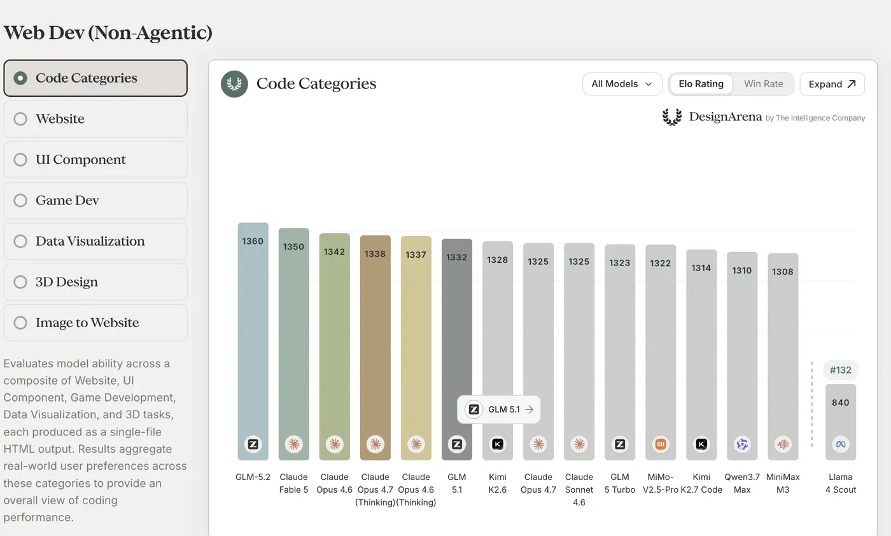The image size is (891, 536).
Task: Click the 1310 score on the Qwen3.7 Max bar
Action: 741,270
